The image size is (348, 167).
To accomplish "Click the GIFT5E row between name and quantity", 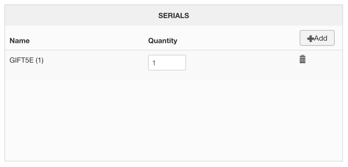I will [x=95, y=63].
